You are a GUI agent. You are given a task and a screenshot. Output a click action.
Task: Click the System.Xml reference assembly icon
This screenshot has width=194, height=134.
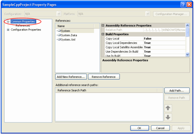pyautogui.click(x=59, y=39)
